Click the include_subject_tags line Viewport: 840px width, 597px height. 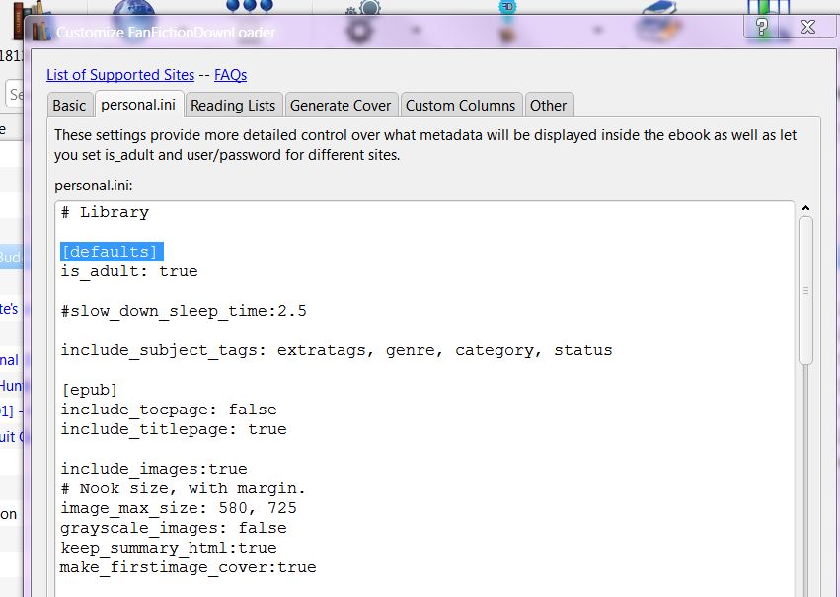pyautogui.click(x=336, y=350)
